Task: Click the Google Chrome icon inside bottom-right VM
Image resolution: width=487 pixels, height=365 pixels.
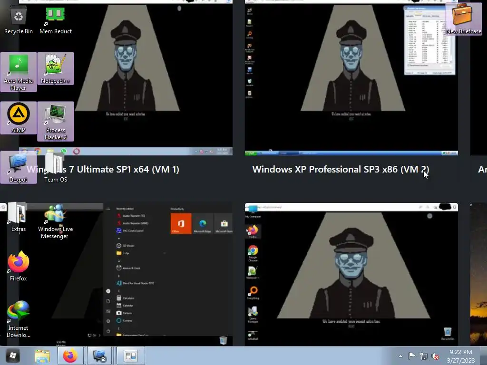Action: (253, 253)
